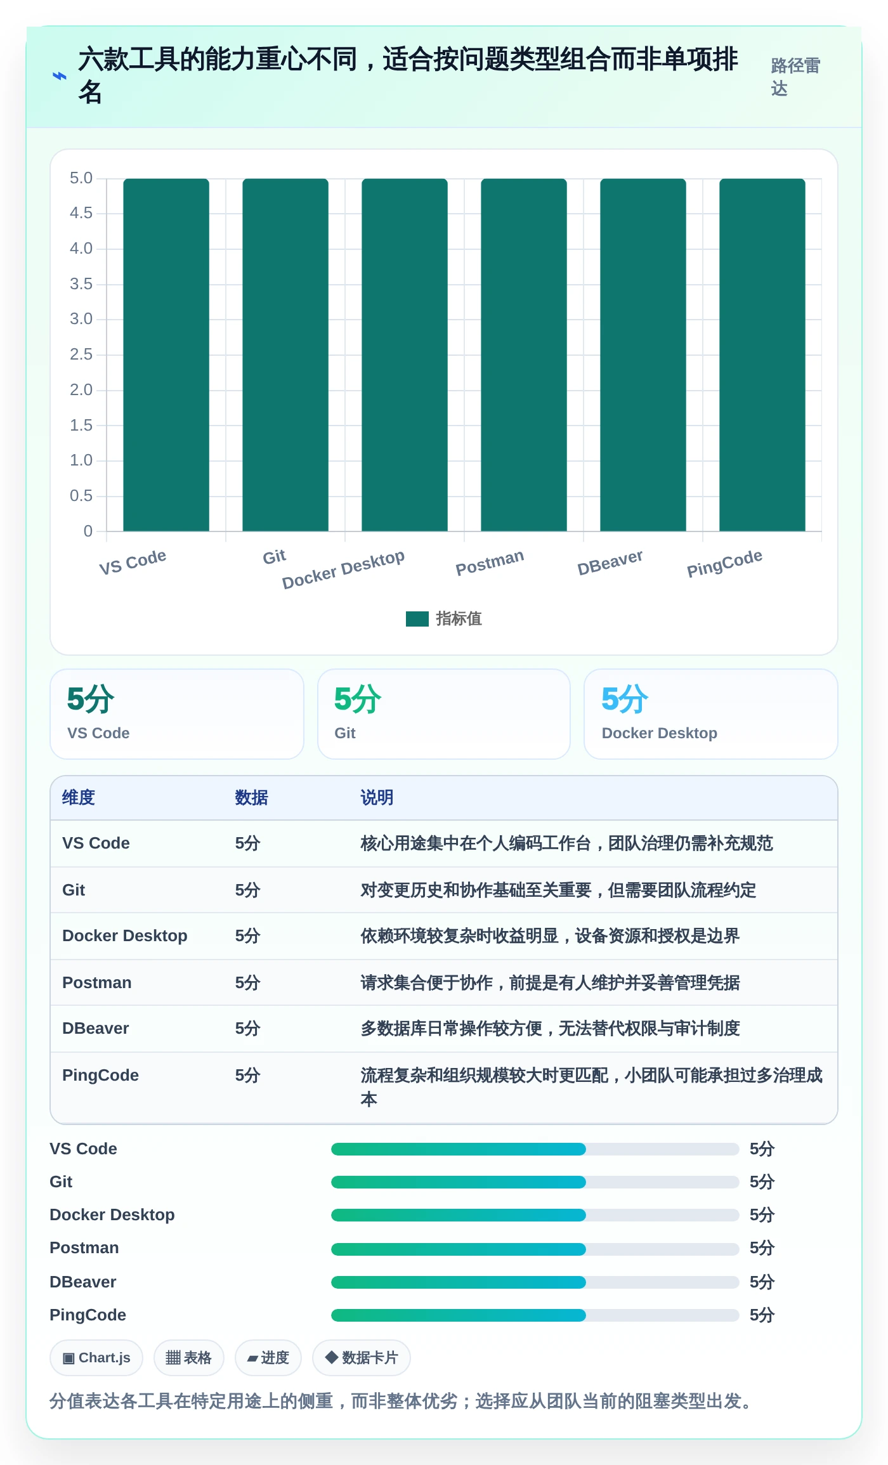Open the Git 5分 data card
This screenshot has height=1465, width=888.
point(444,714)
